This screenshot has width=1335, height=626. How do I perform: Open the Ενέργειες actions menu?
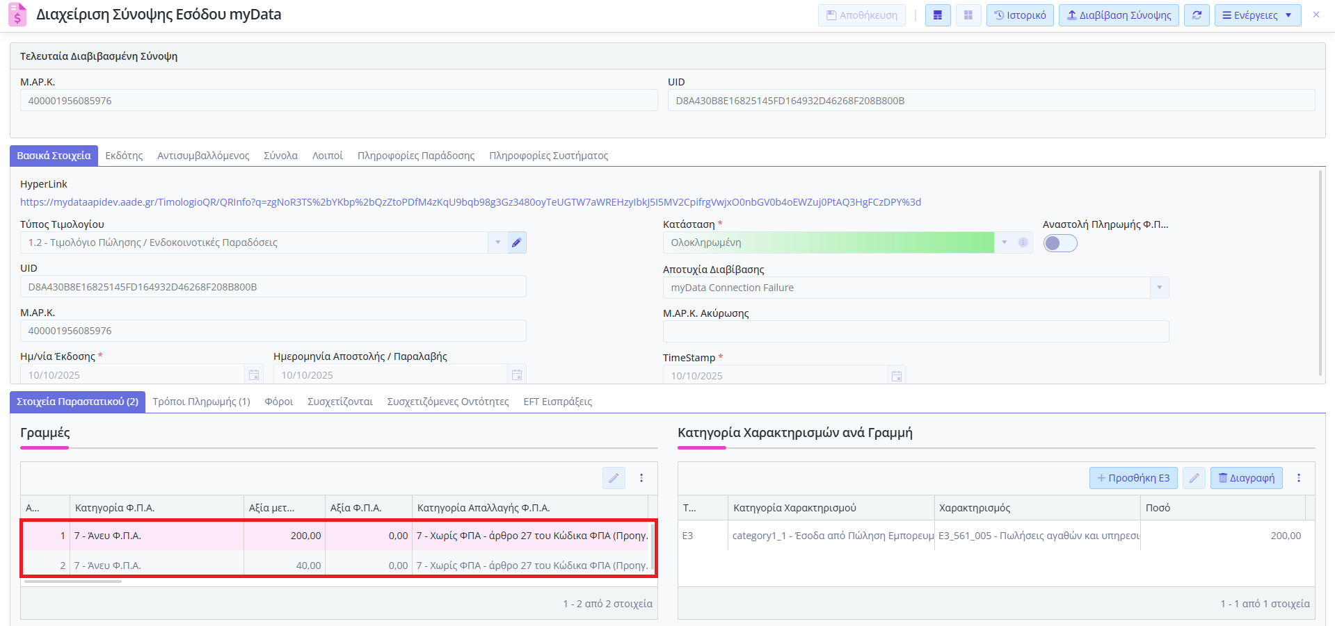1257,15
